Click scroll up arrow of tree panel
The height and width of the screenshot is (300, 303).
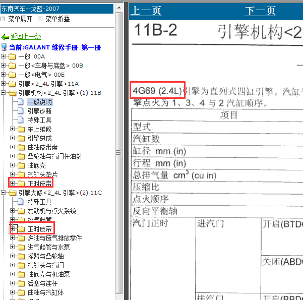tap(119, 8)
